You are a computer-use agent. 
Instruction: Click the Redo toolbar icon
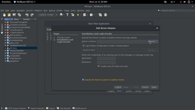click(32, 15)
